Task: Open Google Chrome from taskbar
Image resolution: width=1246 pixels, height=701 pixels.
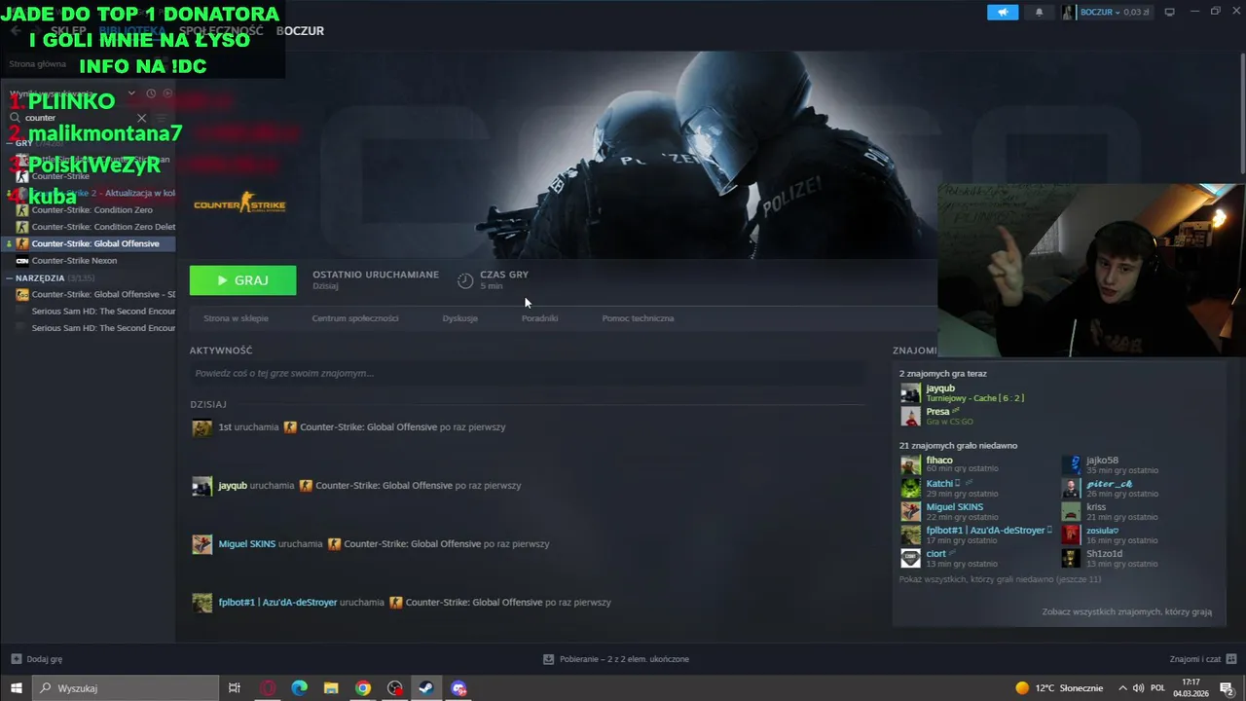Action: tap(363, 688)
